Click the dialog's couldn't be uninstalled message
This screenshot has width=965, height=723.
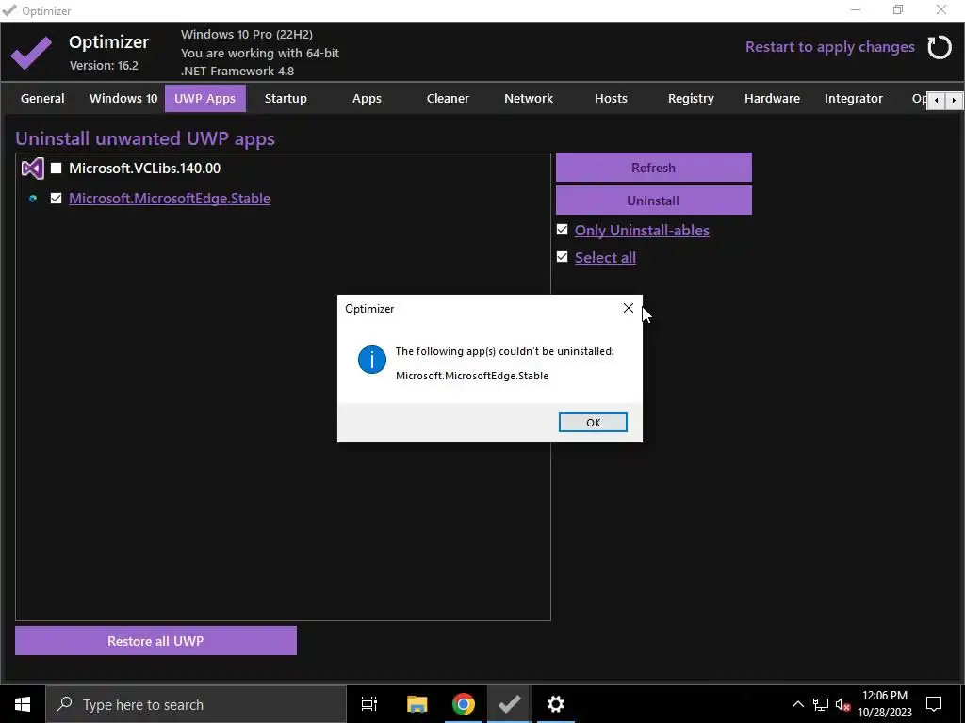coord(505,352)
